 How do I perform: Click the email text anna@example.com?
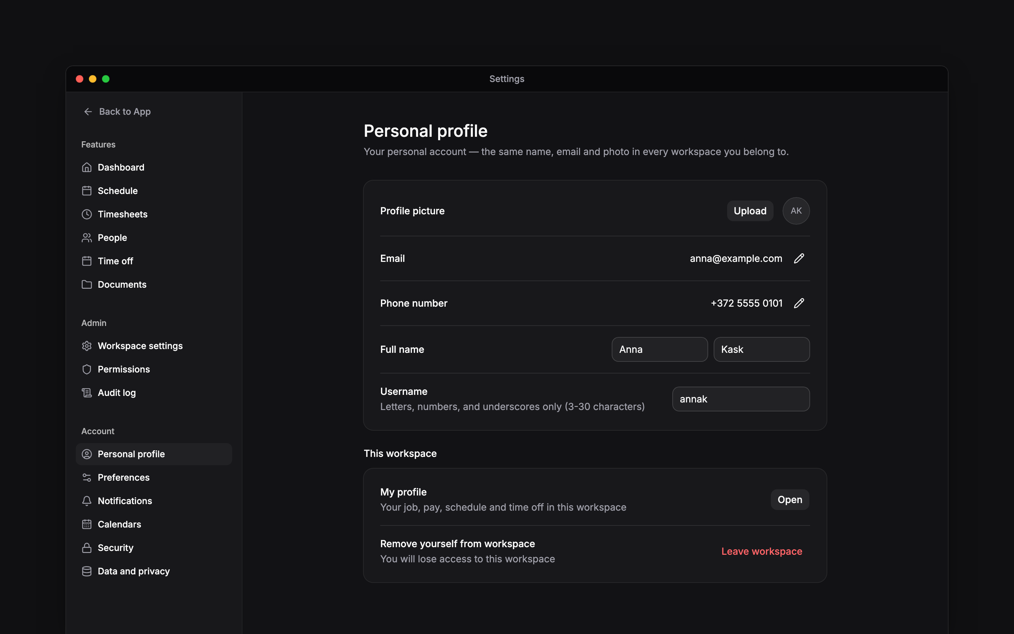point(736,258)
